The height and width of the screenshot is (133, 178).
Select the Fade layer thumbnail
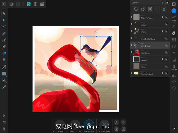tap(136, 66)
